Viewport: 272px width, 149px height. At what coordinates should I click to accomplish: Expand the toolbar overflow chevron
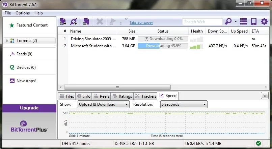[126, 19]
